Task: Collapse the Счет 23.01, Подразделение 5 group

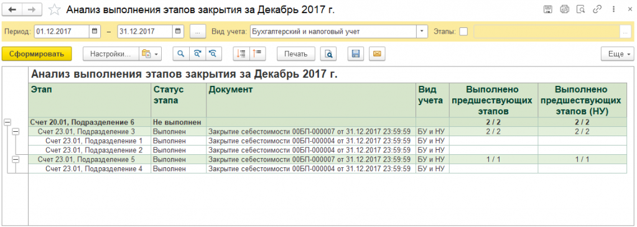Action: point(16,160)
